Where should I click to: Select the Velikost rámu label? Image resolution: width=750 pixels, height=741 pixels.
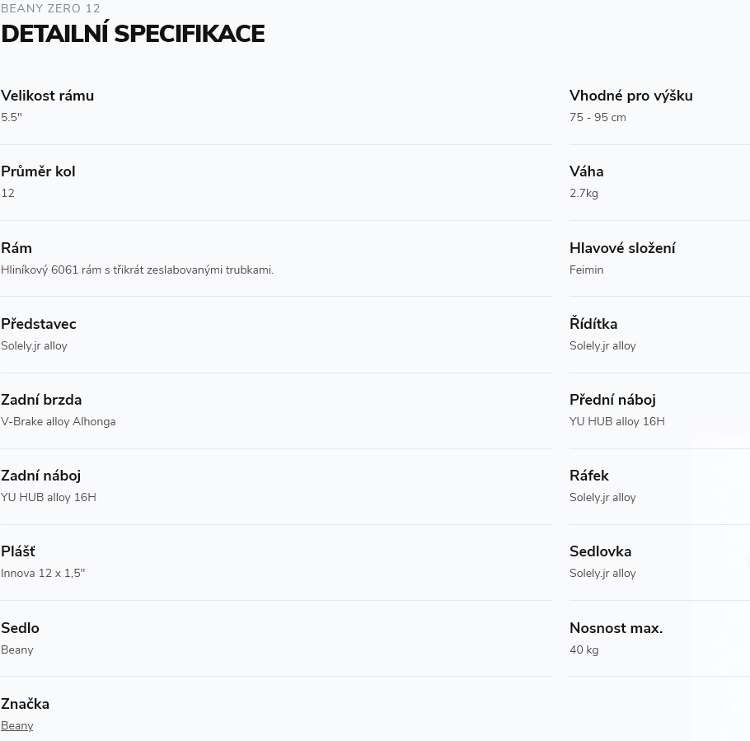(47, 95)
